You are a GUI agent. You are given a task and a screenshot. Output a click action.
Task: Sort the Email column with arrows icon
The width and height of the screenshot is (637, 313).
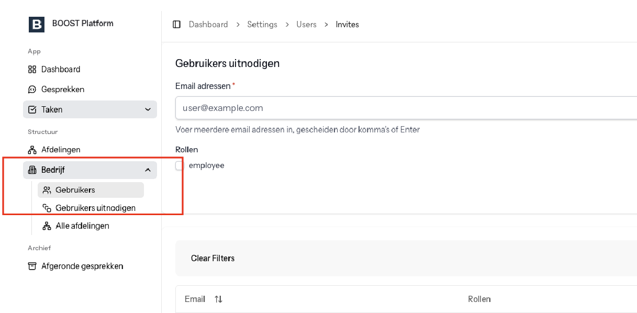coord(218,299)
